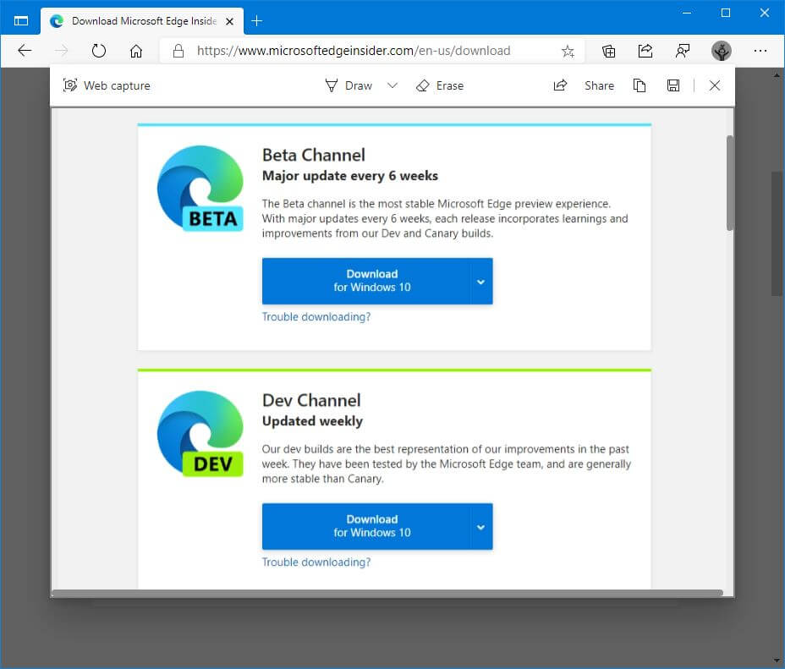Open the Collections panel
Image resolution: width=785 pixels, height=669 pixels.
coord(608,51)
